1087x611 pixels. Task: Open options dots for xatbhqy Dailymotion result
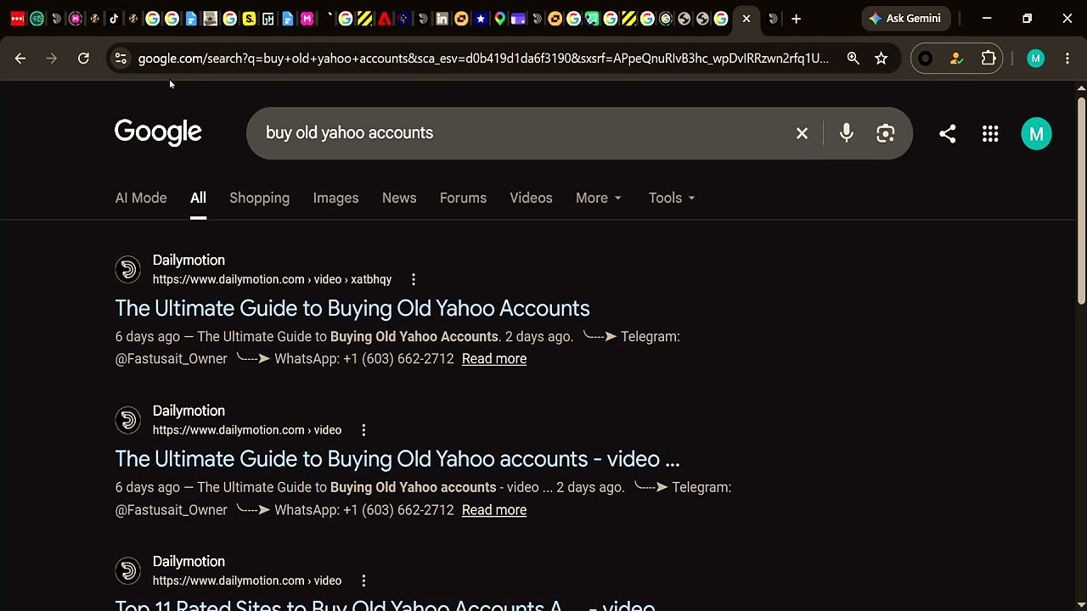pyautogui.click(x=414, y=279)
